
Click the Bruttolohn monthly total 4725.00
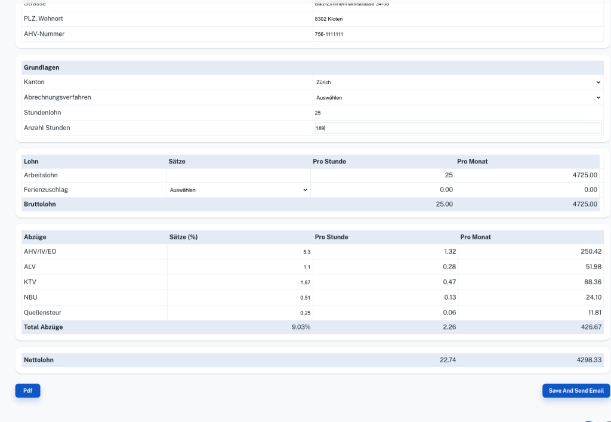pyautogui.click(x=585, y=204)
